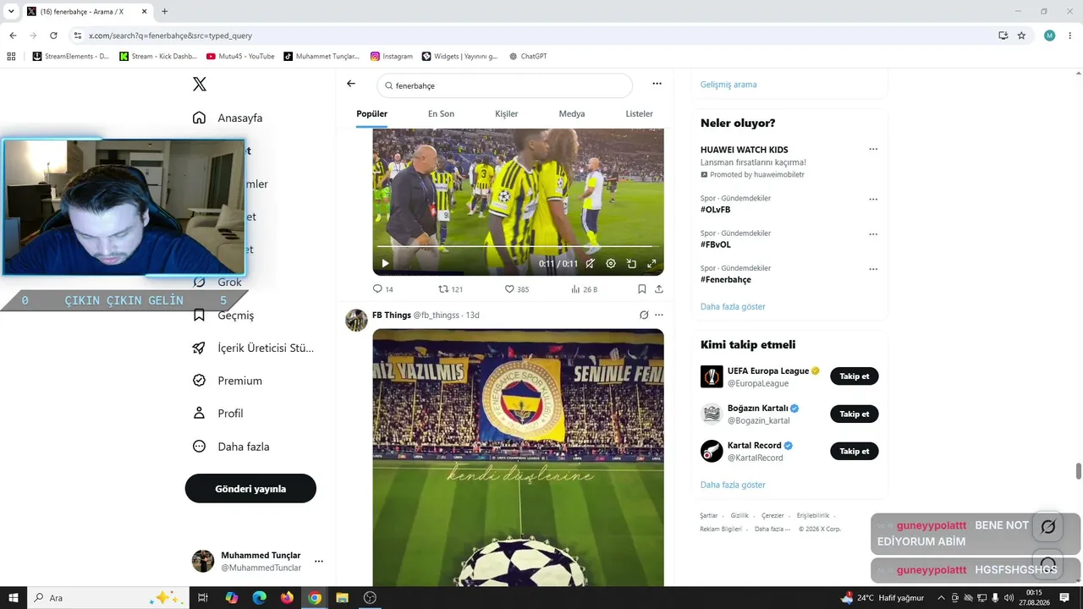The image size is (1083, 609).
Task: Show more accounts under Kimi takip etmeli
Action: pos(733,485)
